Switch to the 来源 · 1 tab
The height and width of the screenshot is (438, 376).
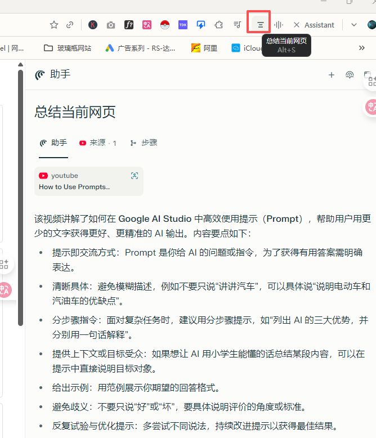tap(97, 143)
